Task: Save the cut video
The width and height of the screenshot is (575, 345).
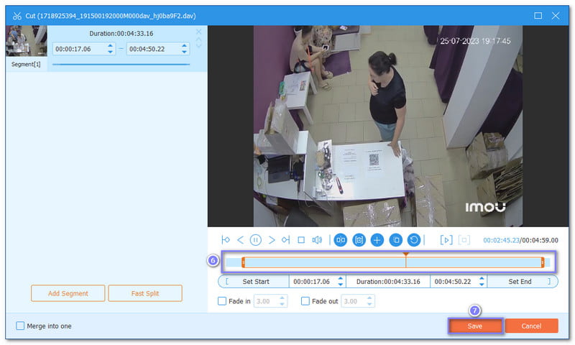Action: tap(475, 326)
